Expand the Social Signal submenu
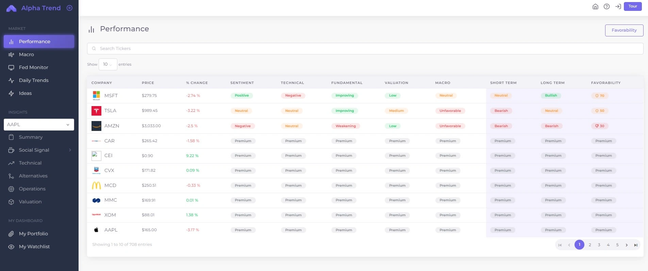The height and width of the screenshot is (271, 648). point(70,150)
